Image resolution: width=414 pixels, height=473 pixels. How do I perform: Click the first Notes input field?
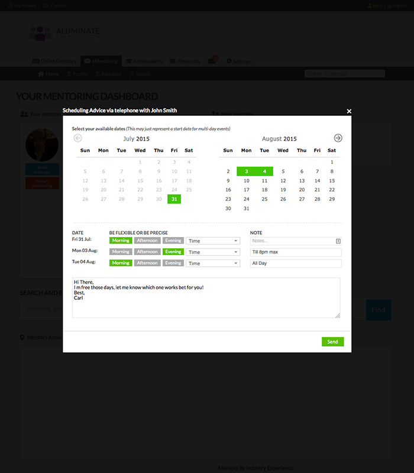pos(296,241)
